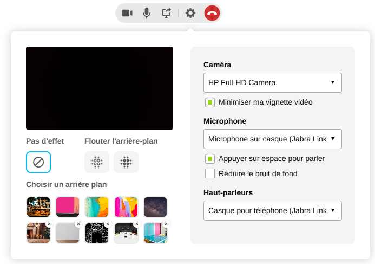The image size is (375, 264).
Task: Choose the solid pink wall background
Action: pyautogui.click(x=68, y=207)
